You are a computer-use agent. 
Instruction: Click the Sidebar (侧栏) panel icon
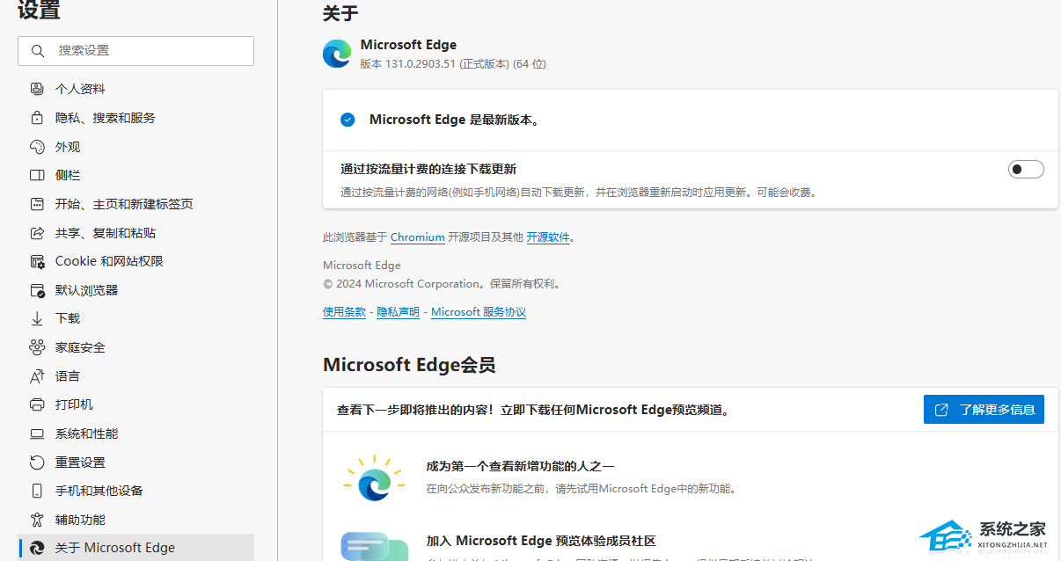point(37,175)
